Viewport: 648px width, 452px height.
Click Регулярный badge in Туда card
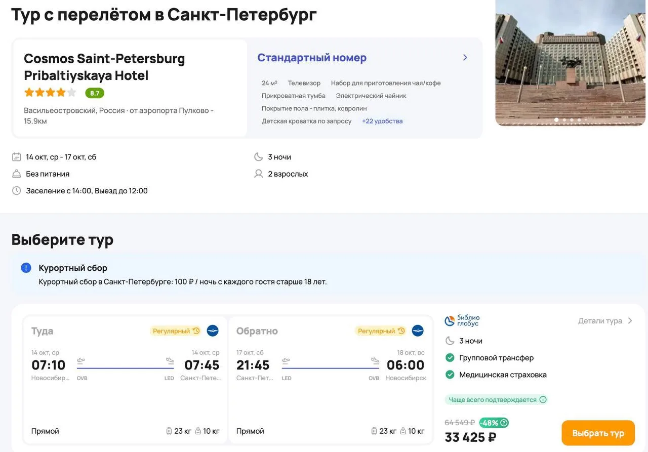176,331
